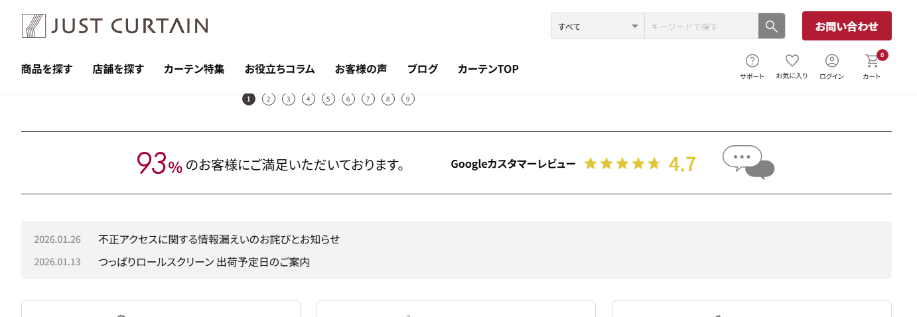Click the speech bubbles review icon
917x317 pixels.
point(748,162)
